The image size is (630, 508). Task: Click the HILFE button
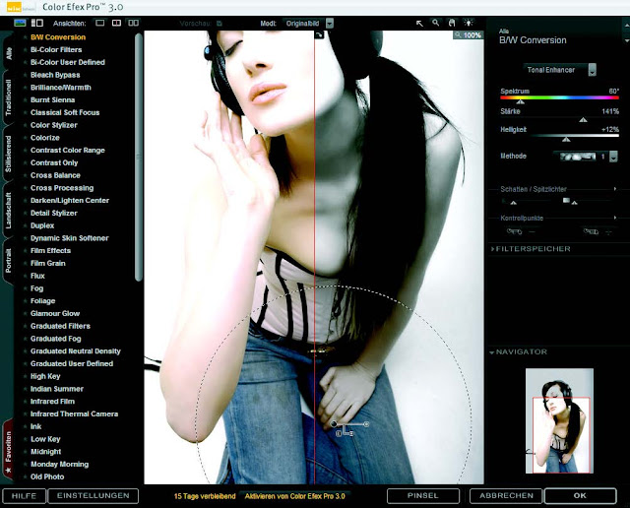pyautogui.click(x=24, y=496)
